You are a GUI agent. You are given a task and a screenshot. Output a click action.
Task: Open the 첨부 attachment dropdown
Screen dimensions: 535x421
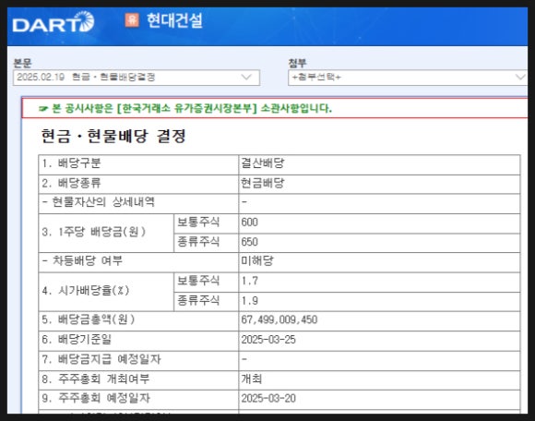408,78
